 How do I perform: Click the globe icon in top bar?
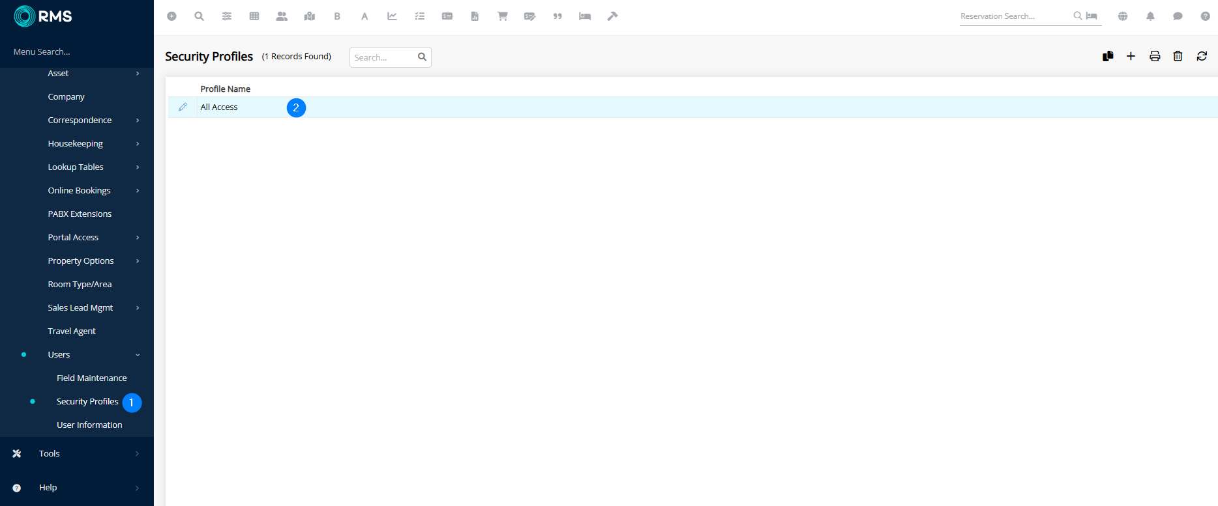[1123, 16]
